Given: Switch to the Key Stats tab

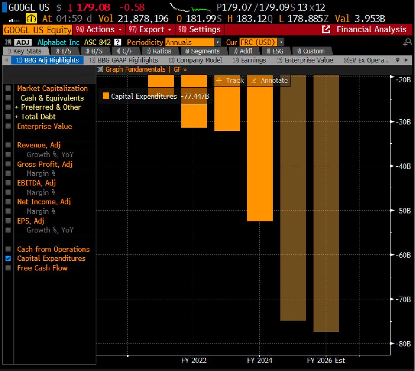Looking at the screenshot, I should point(25,51).
